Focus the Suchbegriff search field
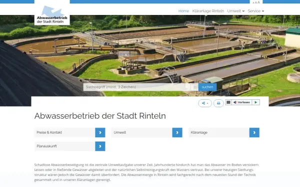Image resolution: width=300 pixels, height=187 pixels. coord(140,87)
